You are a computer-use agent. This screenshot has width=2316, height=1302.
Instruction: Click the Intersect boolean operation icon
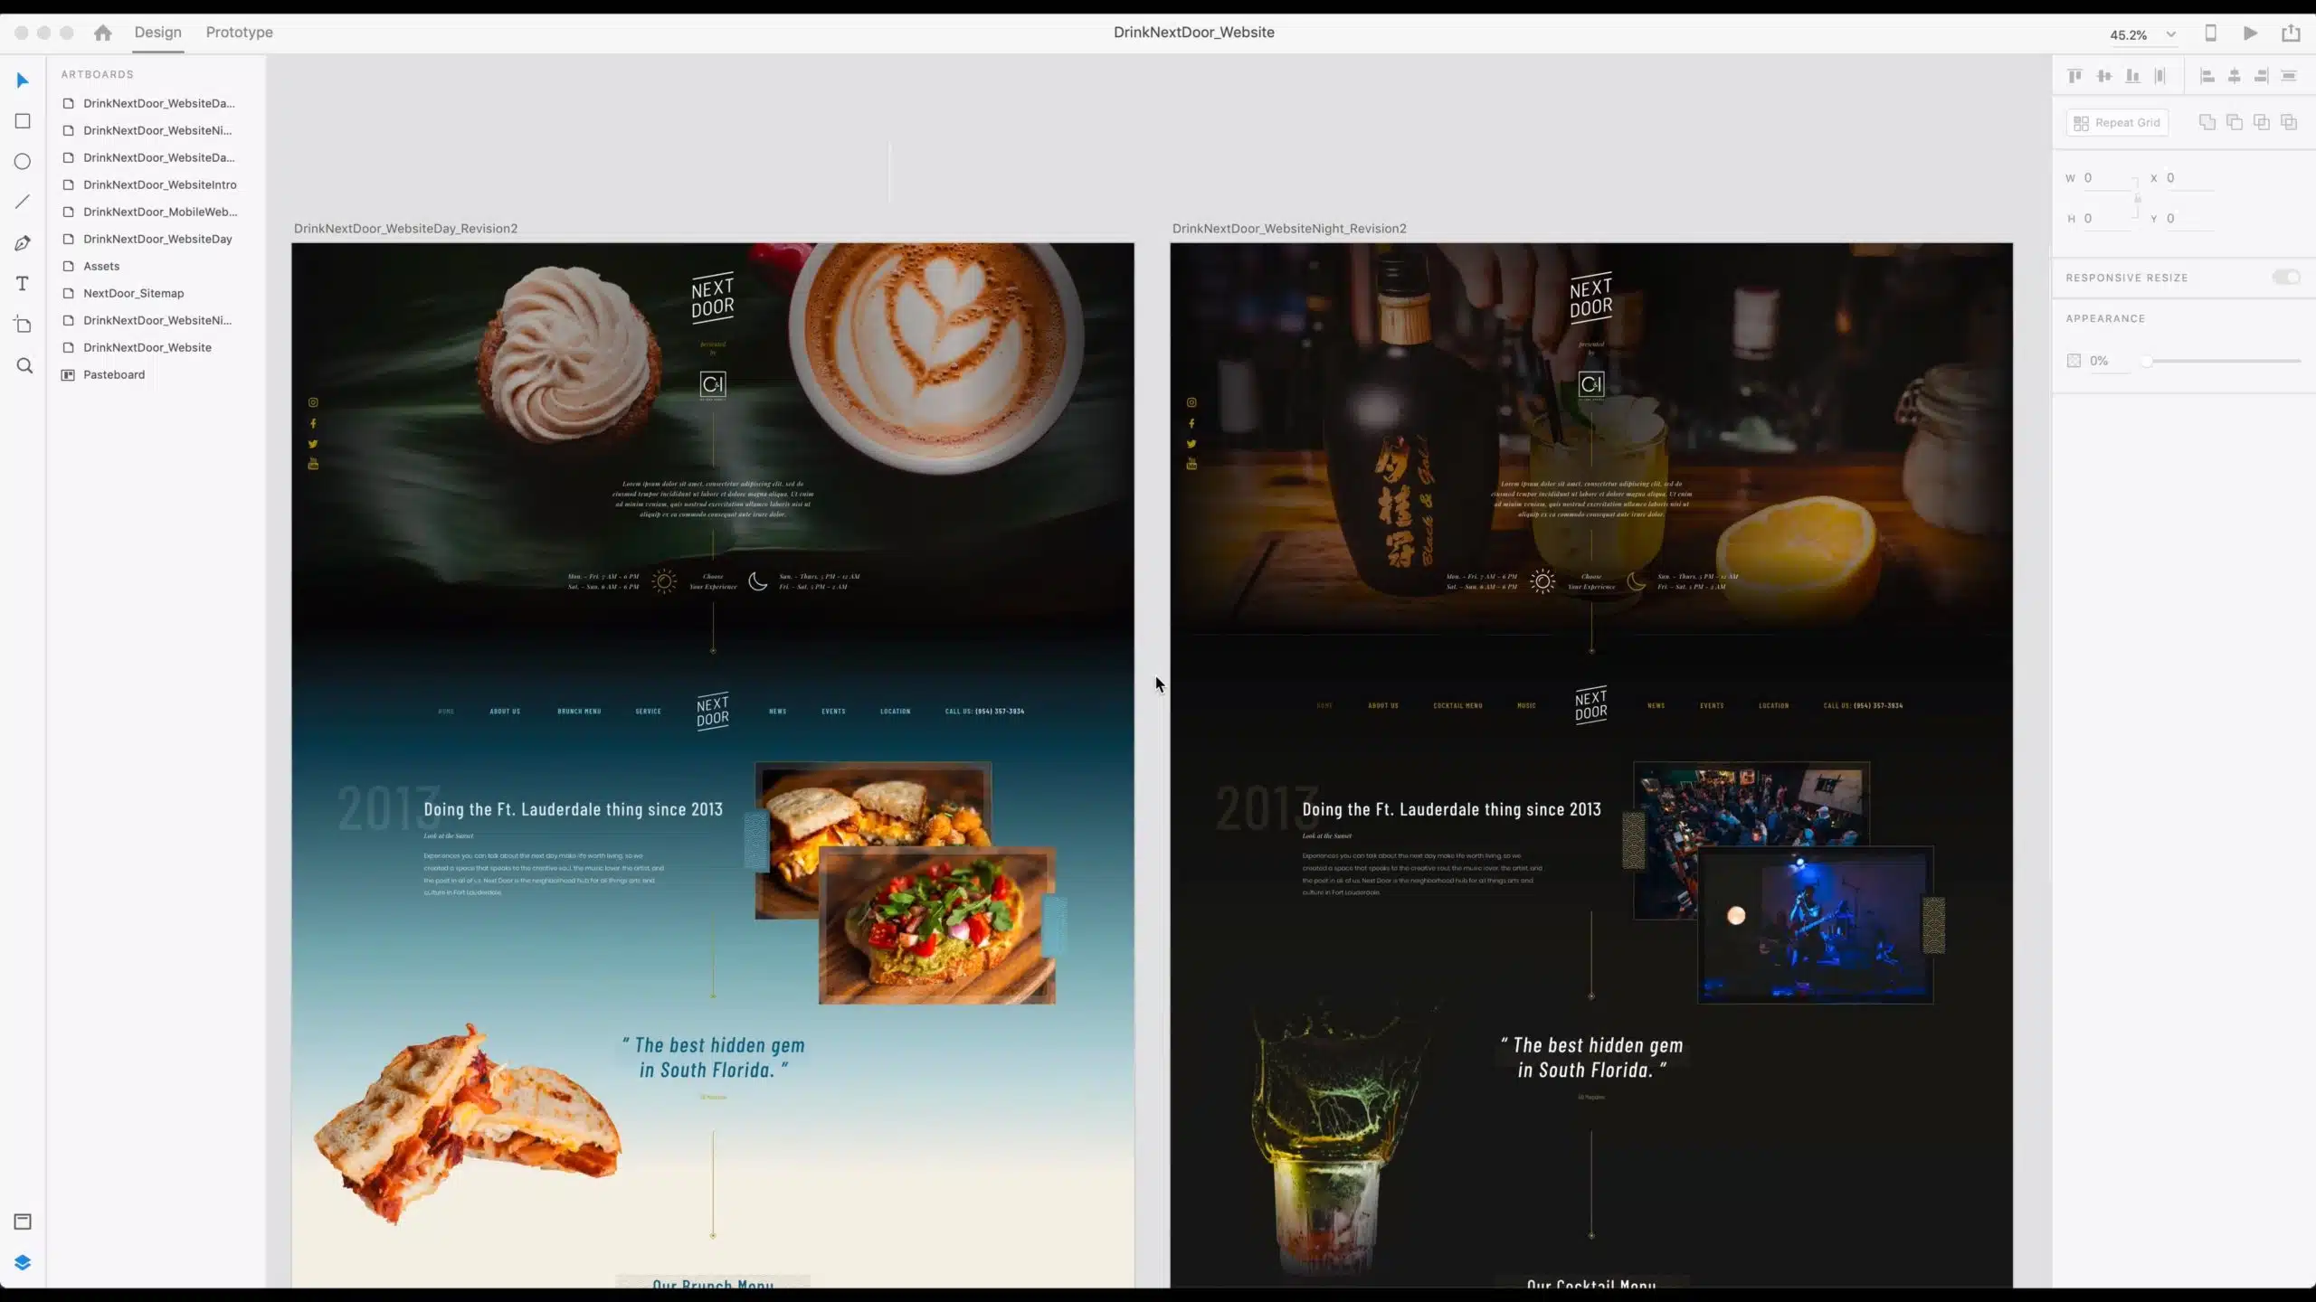(2262, 122)
